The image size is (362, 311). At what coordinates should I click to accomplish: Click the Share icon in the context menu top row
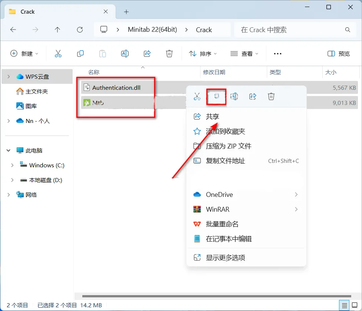[253, 96]
